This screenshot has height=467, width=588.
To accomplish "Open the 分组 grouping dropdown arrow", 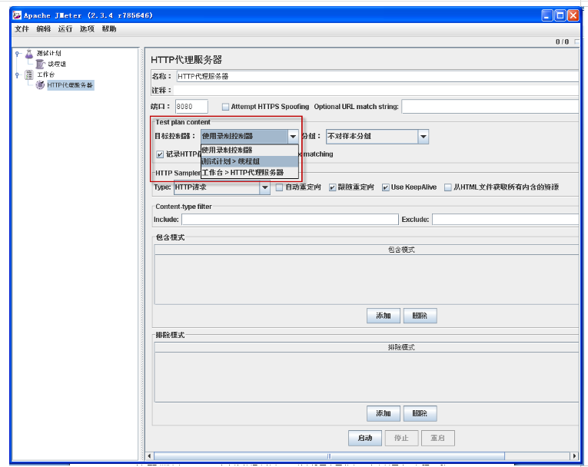I will point(423,137).
